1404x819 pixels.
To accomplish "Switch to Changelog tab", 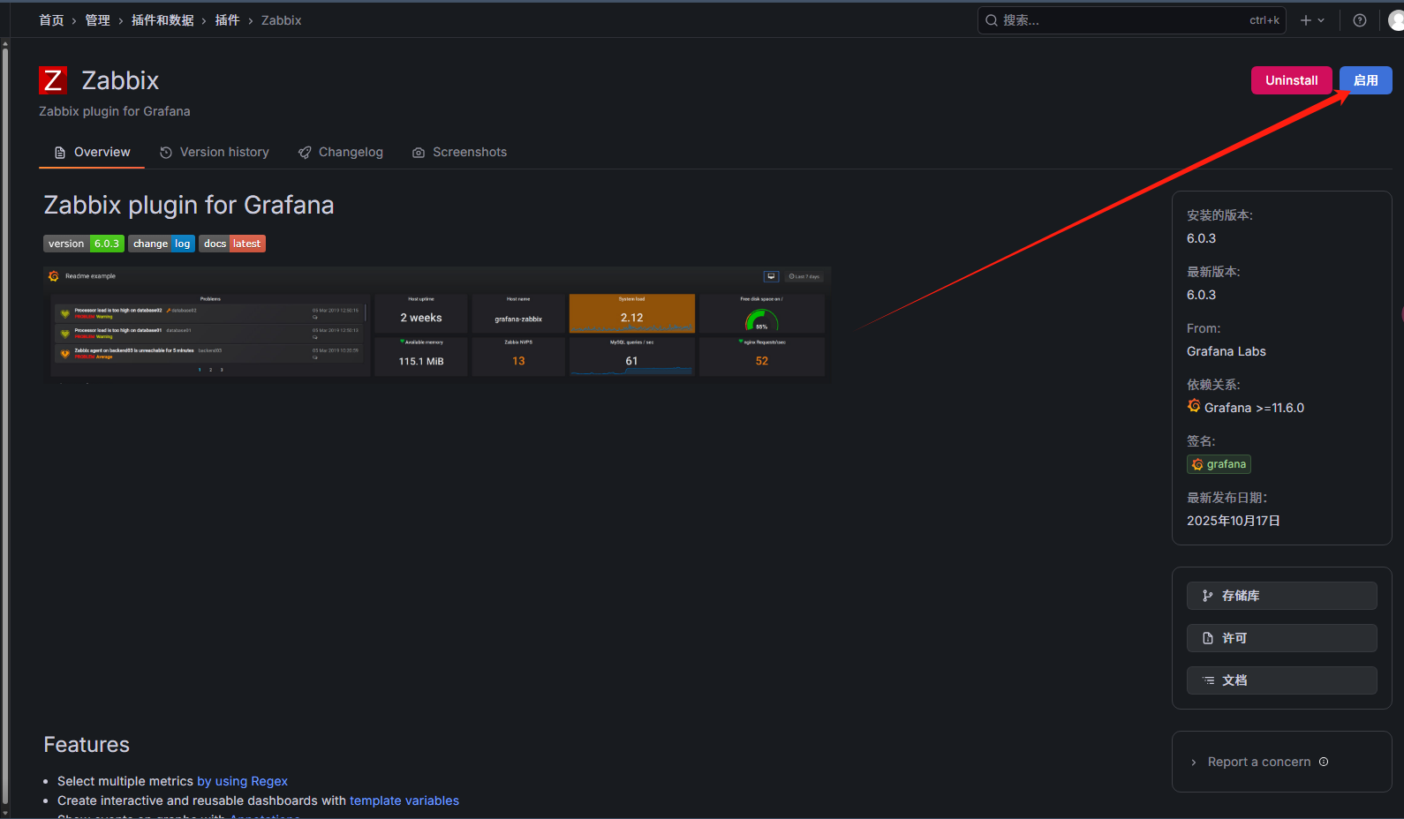I will click(x=341, y=152).
